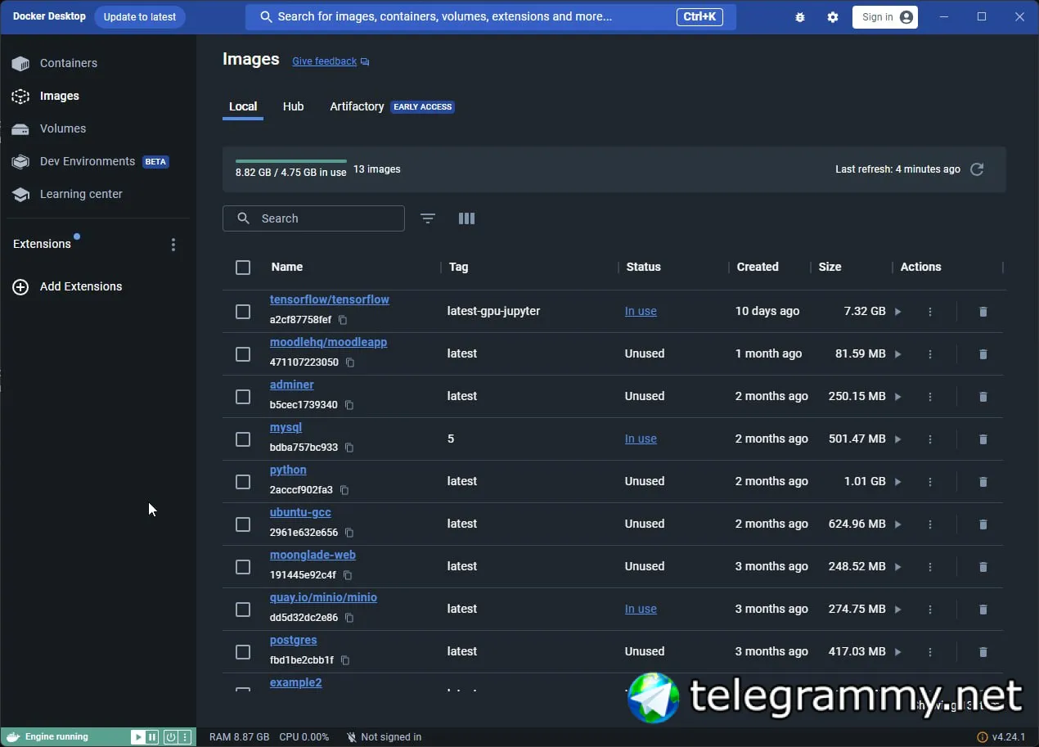Click the Update to latest button
Image resolution: width=1039 pixels, height=747 pixels.
click(140, 17)
